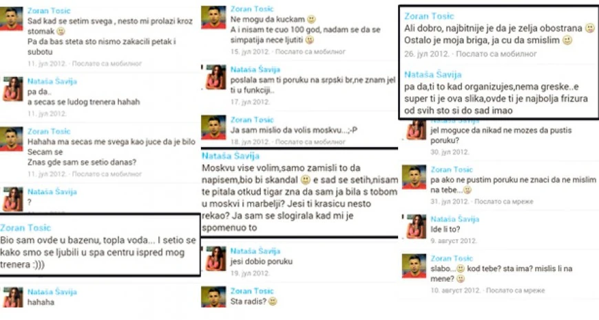Click the sender name above "pa ako ne pustim poruku"

point(452,170)
